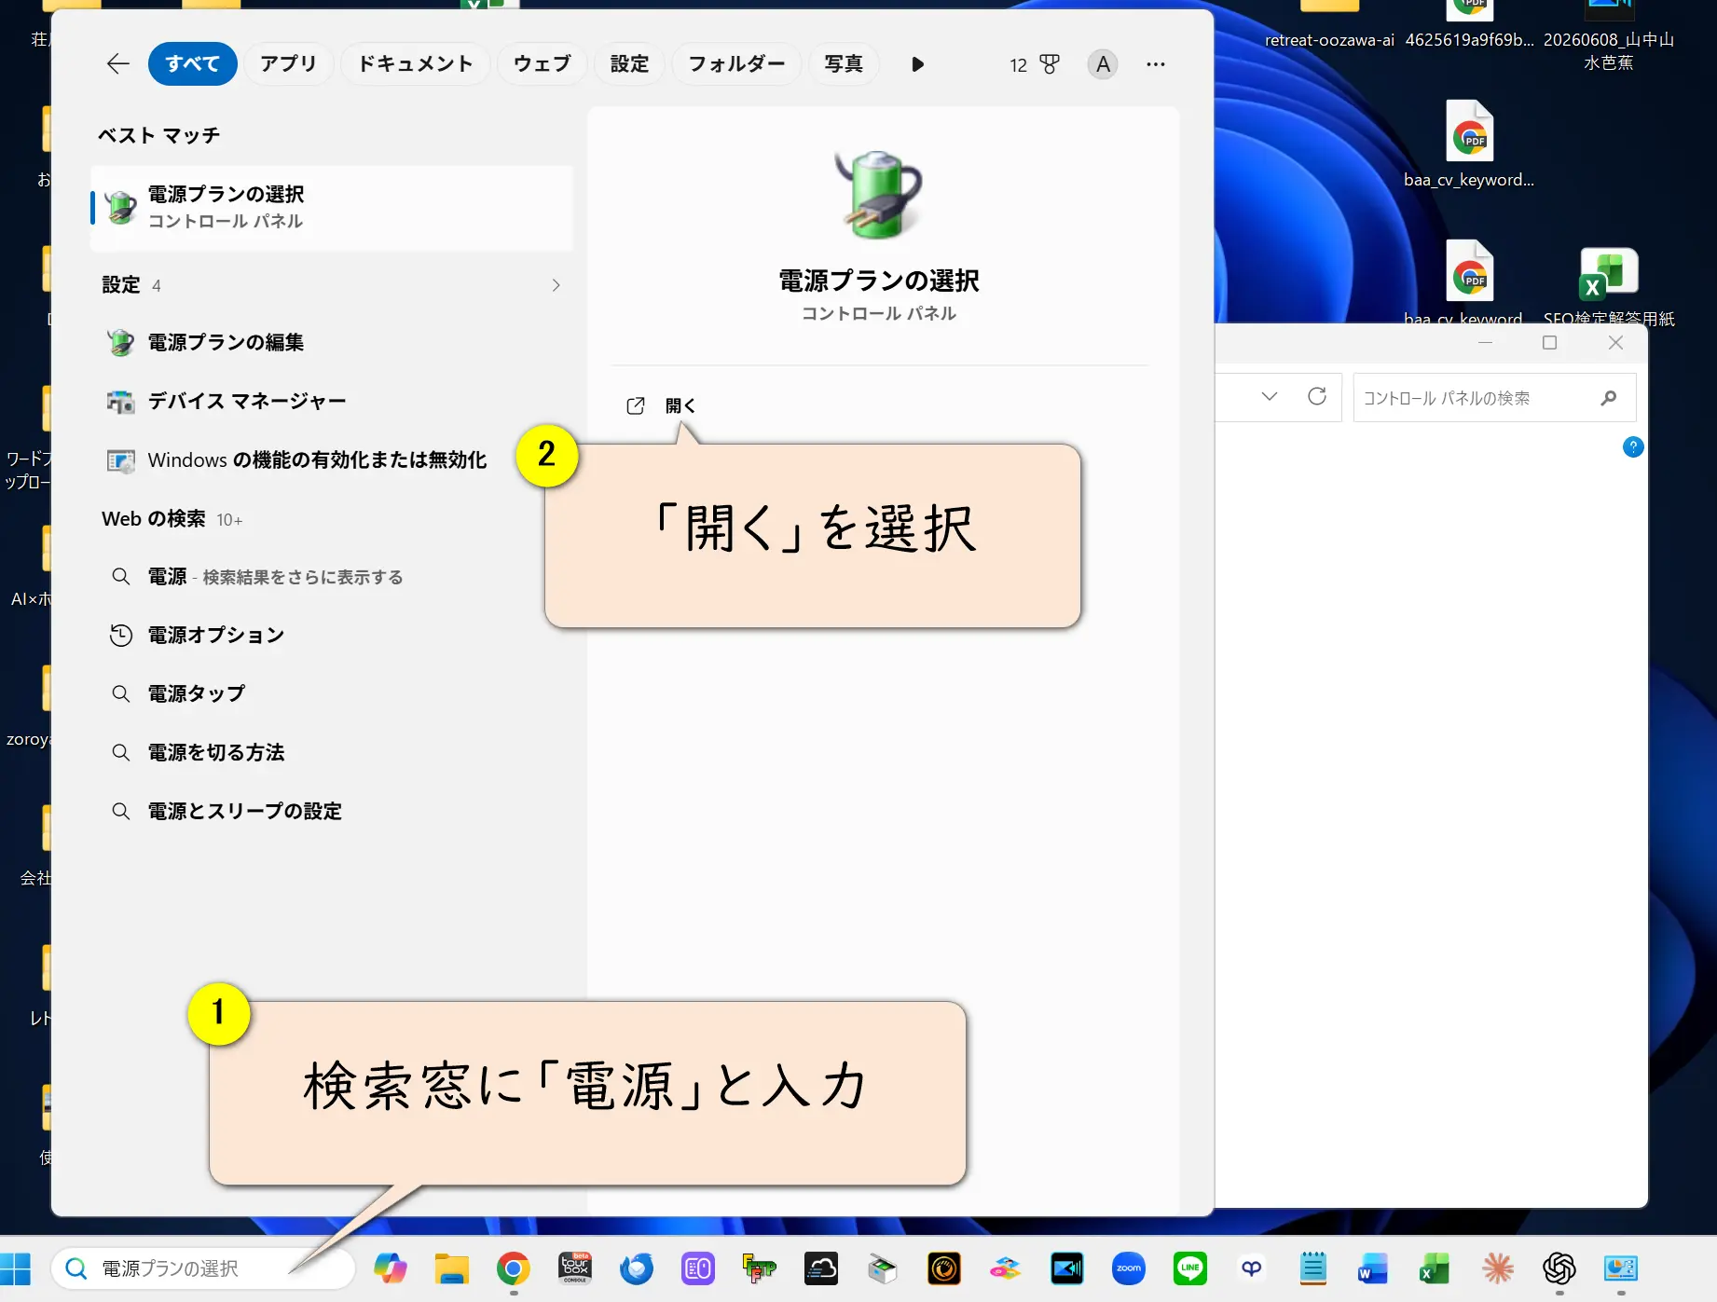Expand the 設定 results section chevron
1717x1302 pixels.
[x=556, y=285]
